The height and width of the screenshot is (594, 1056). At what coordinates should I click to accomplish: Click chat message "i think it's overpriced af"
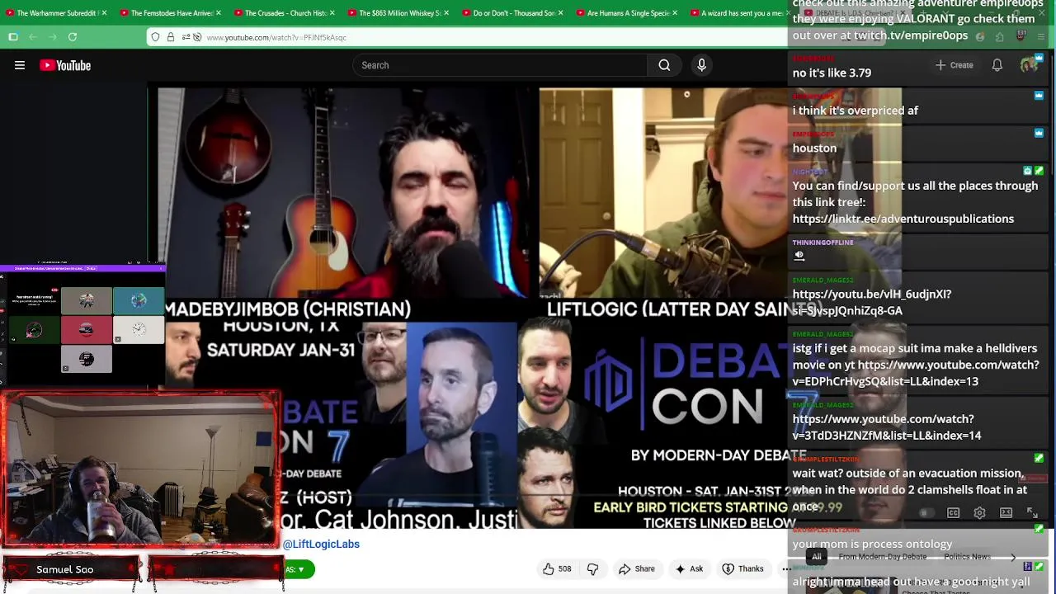[856, 111]
